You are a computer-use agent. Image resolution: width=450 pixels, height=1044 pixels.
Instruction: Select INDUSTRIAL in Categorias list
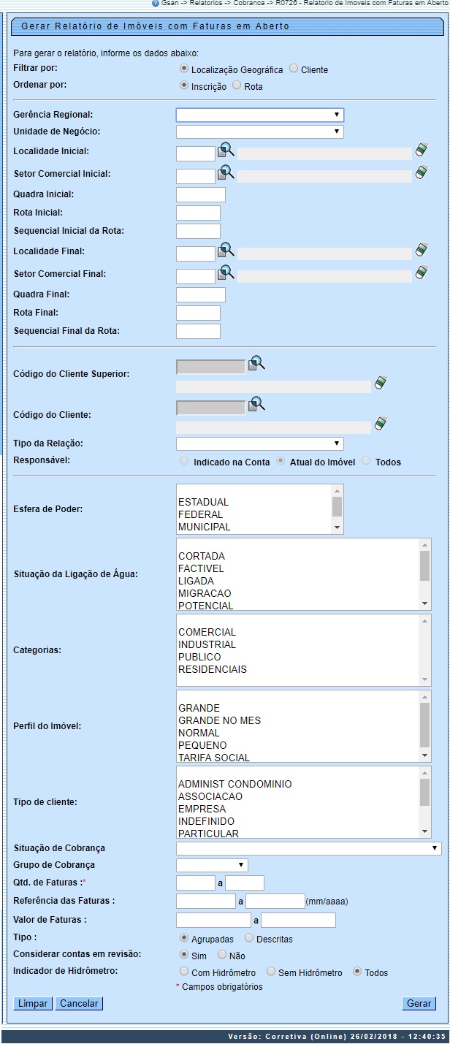pyautogui.click(x=207, y=644)
